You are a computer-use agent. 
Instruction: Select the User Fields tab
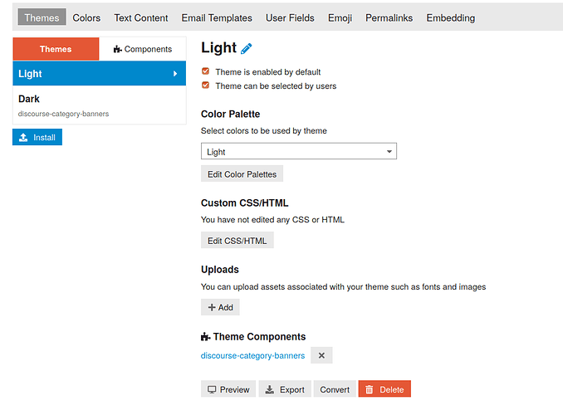(290, 17)
